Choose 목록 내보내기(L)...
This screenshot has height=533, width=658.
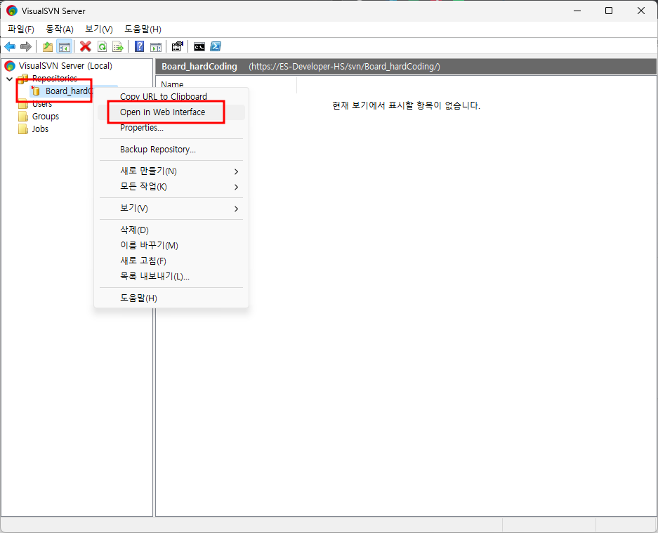point(171,277)
